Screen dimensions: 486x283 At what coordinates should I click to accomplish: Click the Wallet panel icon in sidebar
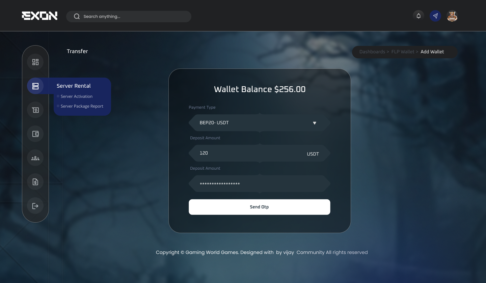(x=35, y=134)
